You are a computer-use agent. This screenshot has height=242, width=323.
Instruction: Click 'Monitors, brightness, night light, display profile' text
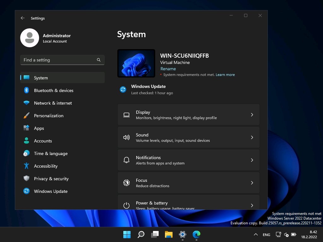[176, 118]
